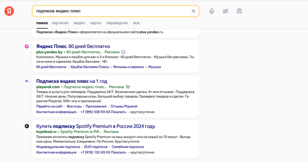
Task: Start voice search with the microphone icon
Action: pos(212,11)
